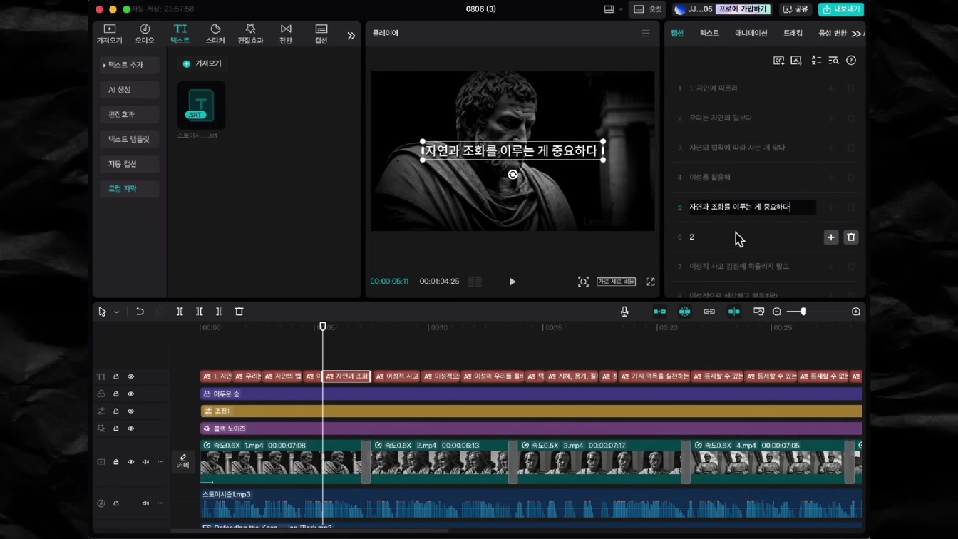Toggle visibility eye of 블랙 노이즈 effect track
This screenshot has width=958, height=539.
(x=130, y=428)
